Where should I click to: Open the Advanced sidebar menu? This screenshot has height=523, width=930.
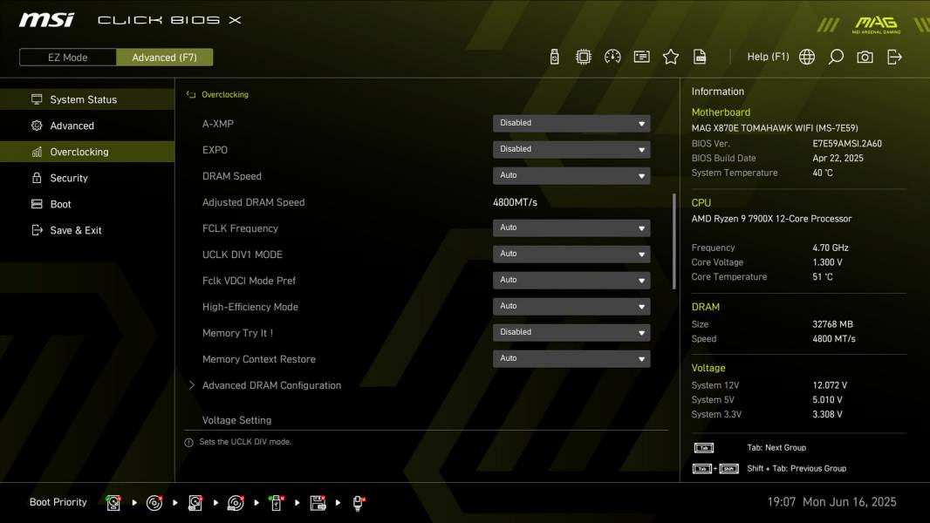(87, 126)
